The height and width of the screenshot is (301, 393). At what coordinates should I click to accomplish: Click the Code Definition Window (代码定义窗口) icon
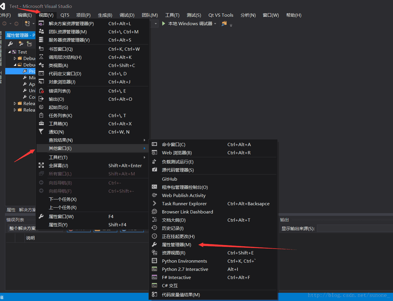tap(41, 73)
